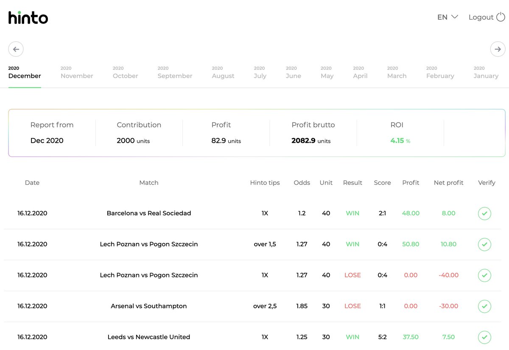Verify Lech Poznan over 1,5 tip

[484, 244]
